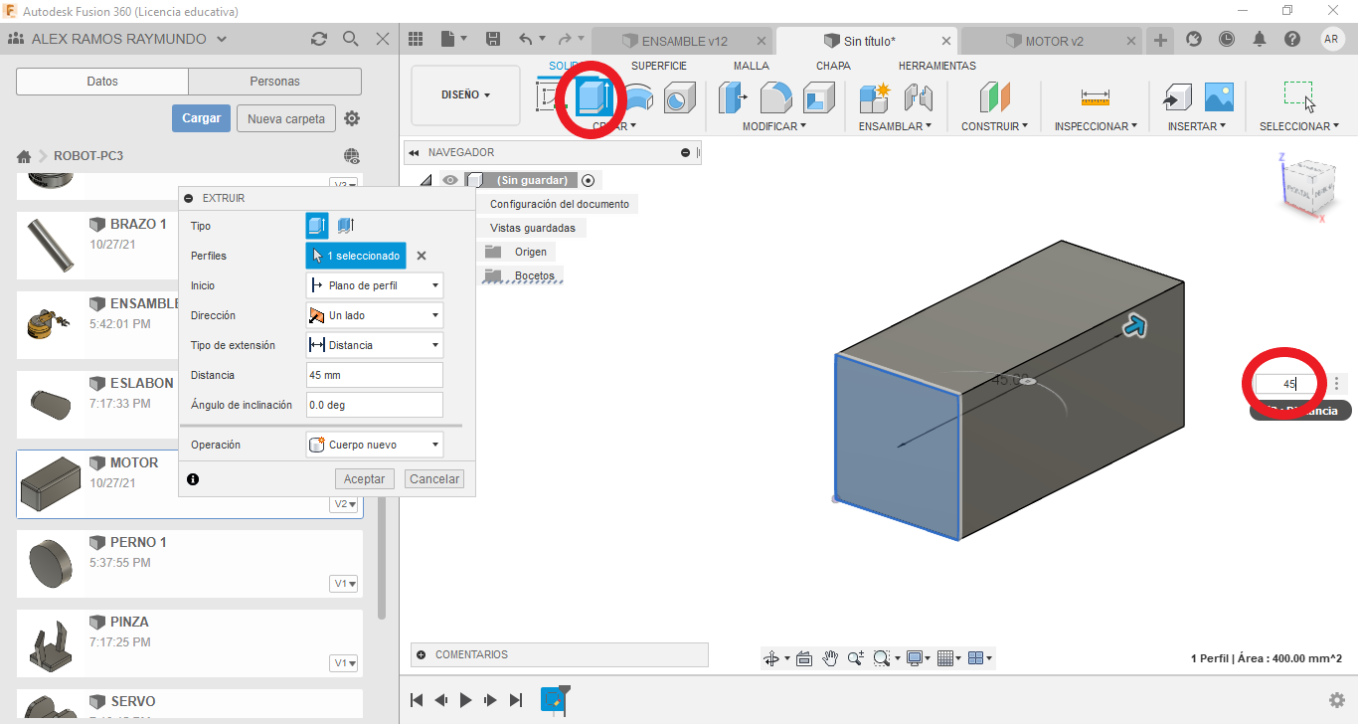Expand the CONSTRUIR menu
The width and height of the screenshot is (1358, 724).
coord(994,126)
